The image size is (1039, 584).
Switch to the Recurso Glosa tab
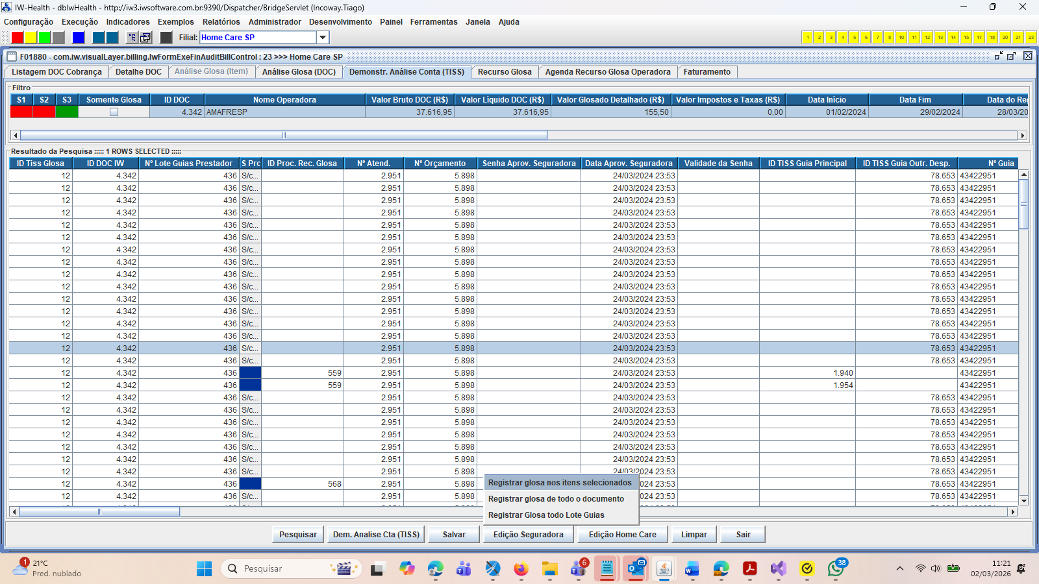click(505, 72)
